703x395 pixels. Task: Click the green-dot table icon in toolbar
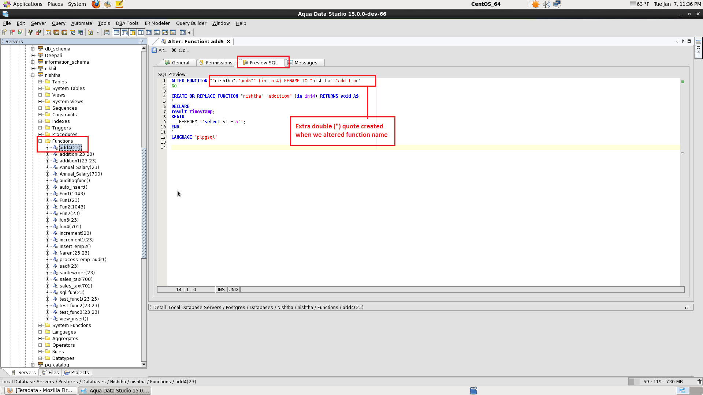[21, 33]
